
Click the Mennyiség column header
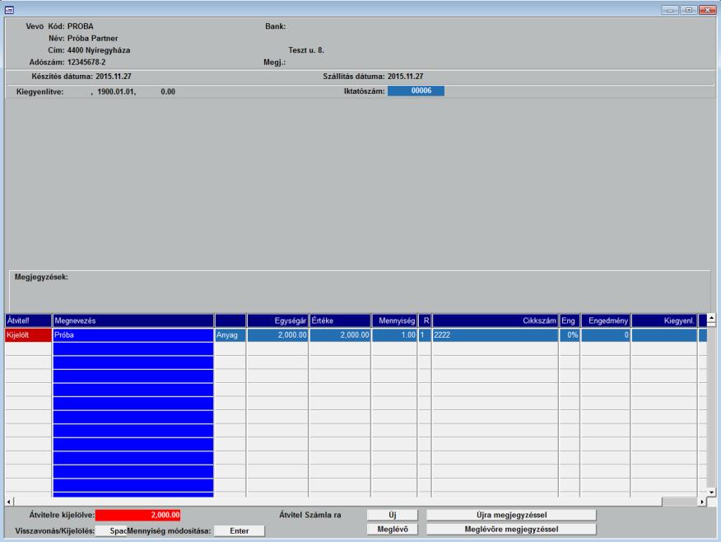pyautogui.click(x=394, y=320)
